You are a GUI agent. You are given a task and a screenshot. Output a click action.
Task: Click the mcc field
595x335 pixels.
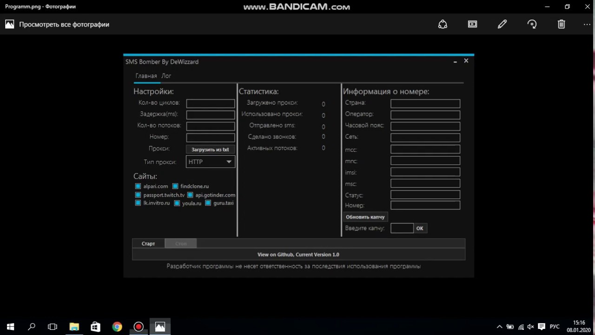pos(425,149)
